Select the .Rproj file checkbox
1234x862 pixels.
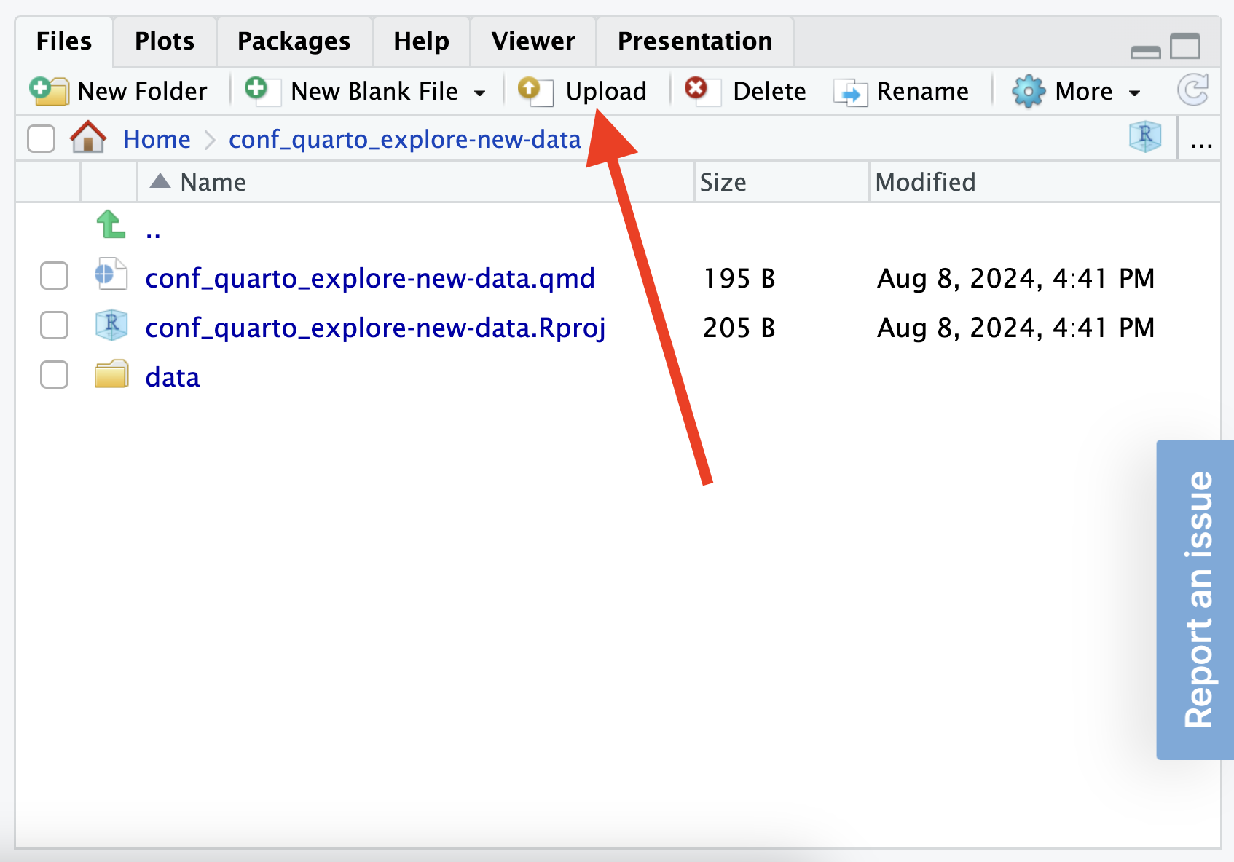55,326
